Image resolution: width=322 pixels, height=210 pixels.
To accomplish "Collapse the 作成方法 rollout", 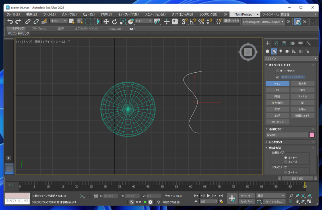I will click(267, 148).
